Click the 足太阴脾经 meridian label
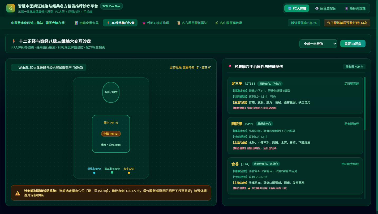The image size is (378, 214). [351, 124]
